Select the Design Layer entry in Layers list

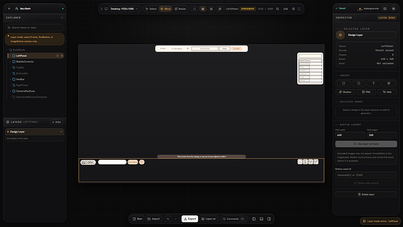click(x=34, y=132)
